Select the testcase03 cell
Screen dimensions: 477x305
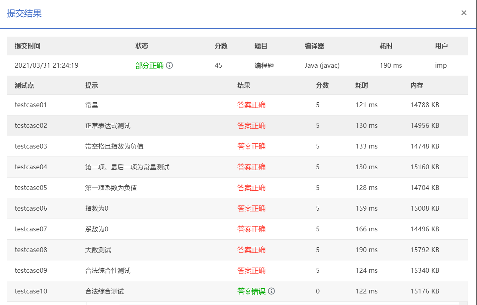[31, 146]
